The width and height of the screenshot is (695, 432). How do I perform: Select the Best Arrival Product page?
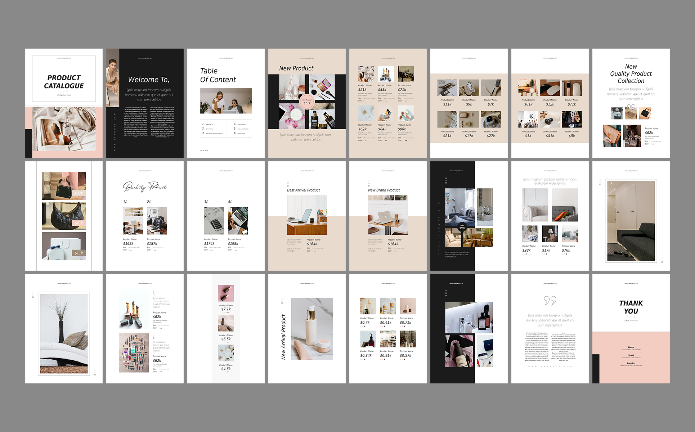click(x=307, y=216)
